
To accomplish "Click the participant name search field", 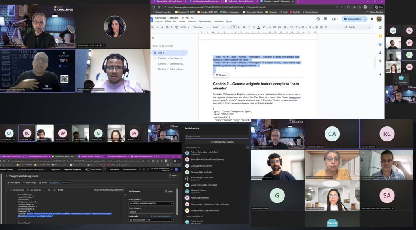I will 215,136.
